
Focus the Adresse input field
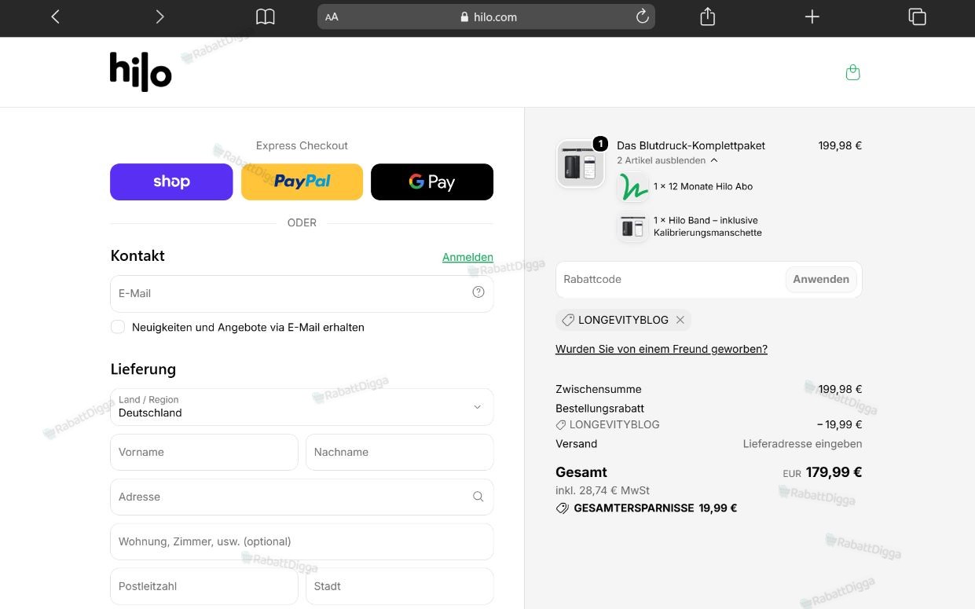click(302, 497)
